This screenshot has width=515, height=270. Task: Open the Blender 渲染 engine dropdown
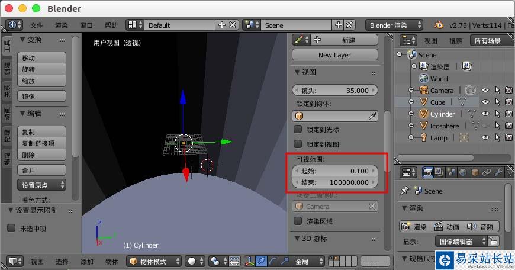tap(394, 25)
